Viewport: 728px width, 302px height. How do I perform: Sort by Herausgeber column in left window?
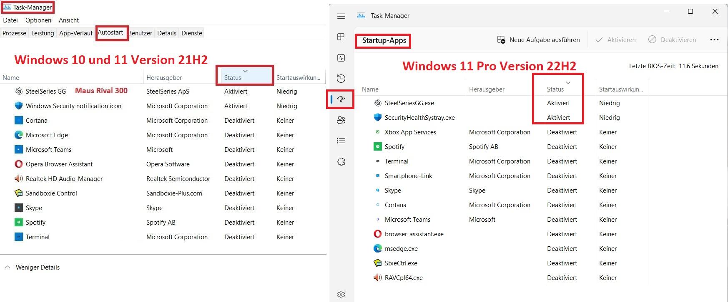(x=182, y=77)
